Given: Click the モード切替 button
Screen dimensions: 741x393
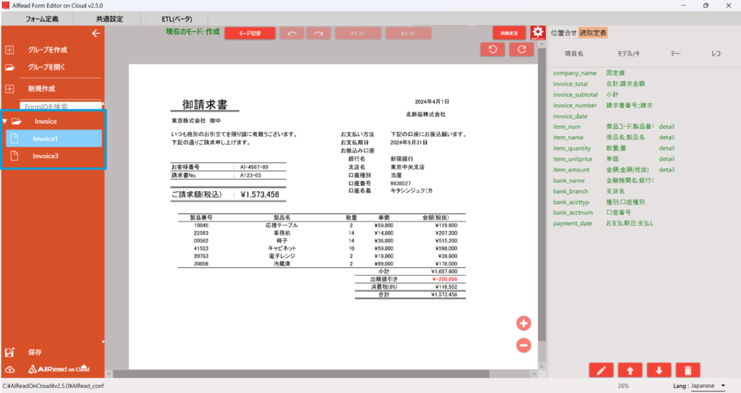Looking at the screenshot, I should (250, 33).
